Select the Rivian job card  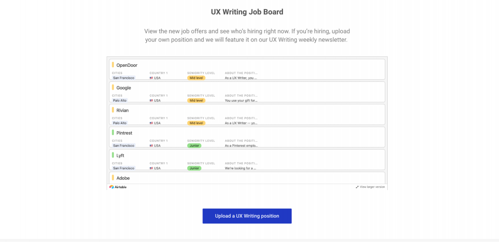tap(247, 114)
